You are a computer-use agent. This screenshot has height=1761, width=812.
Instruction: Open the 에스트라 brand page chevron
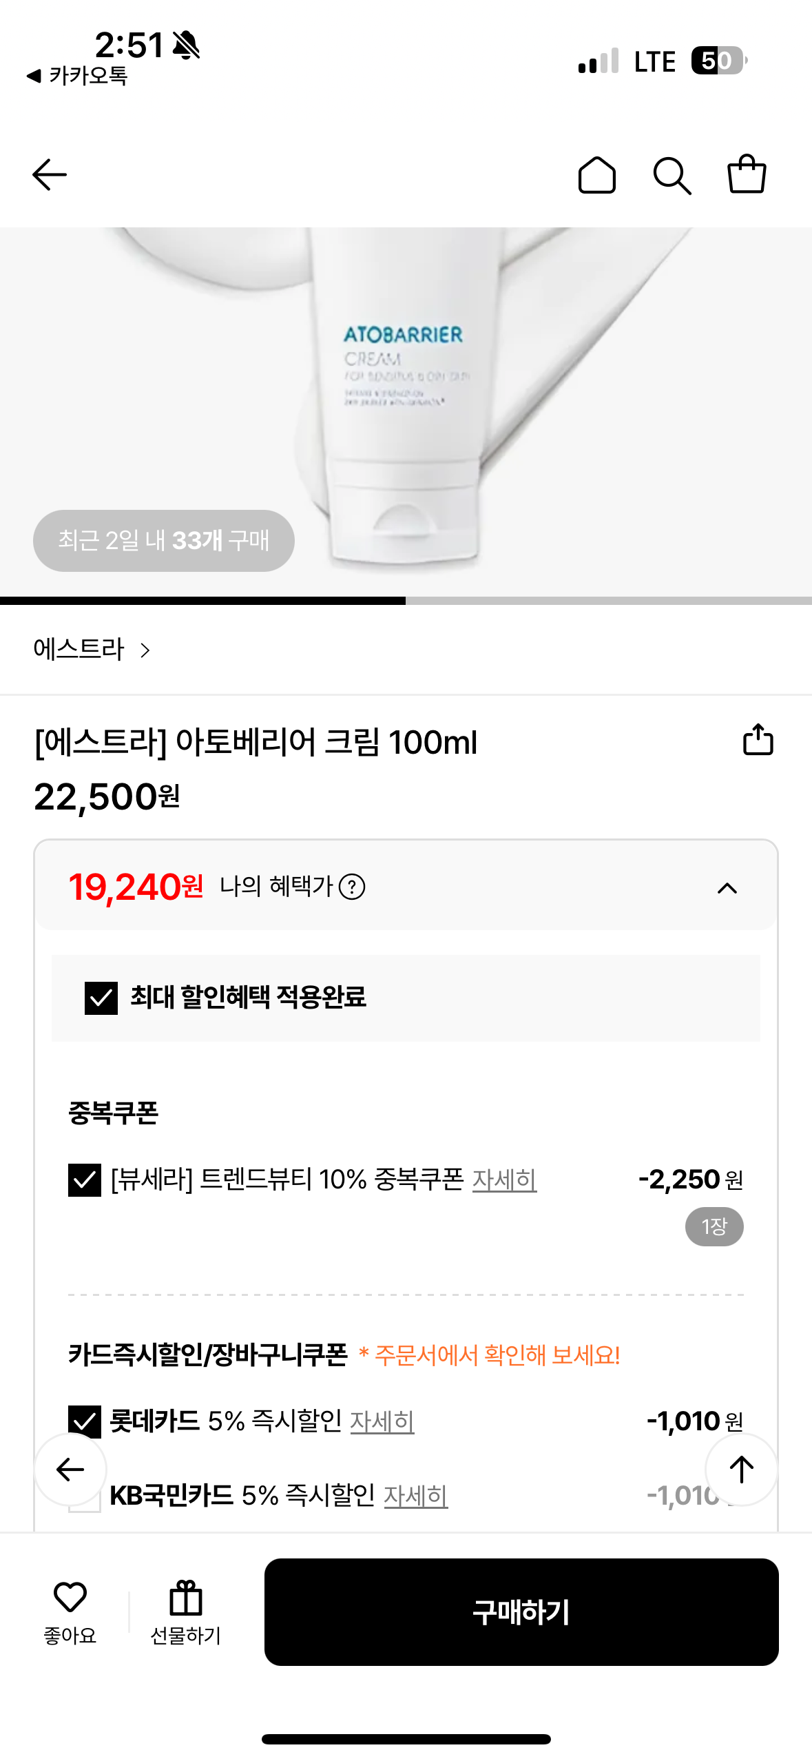point(145,650)
